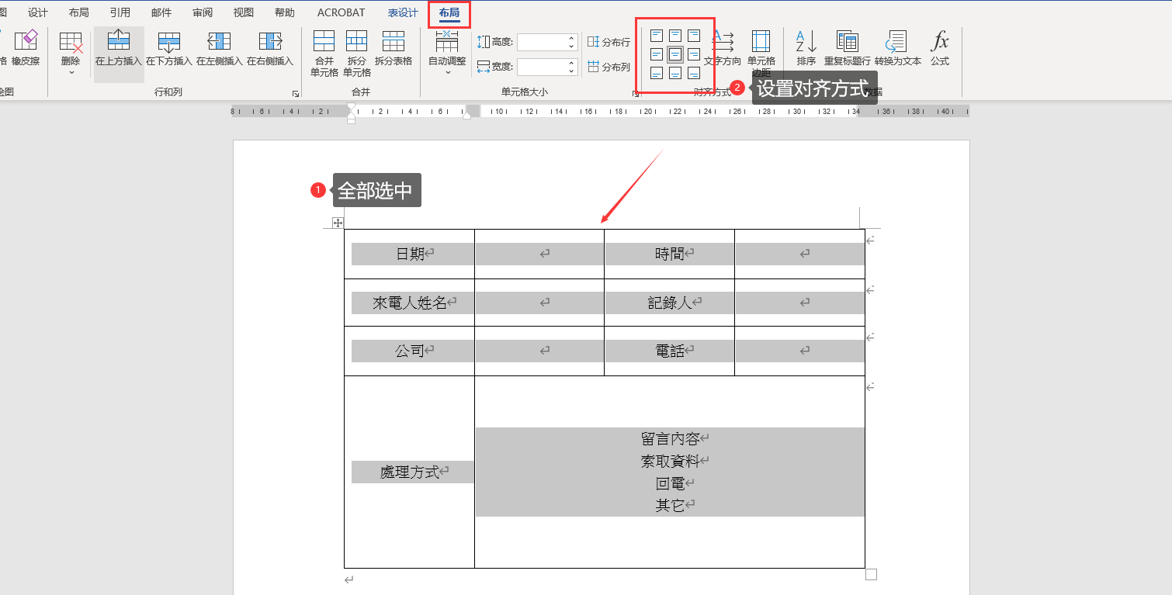
Task: Switch to the View (视图) tab
Action: 244,12
